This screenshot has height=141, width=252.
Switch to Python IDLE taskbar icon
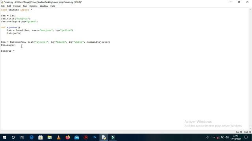pos(104,137)
